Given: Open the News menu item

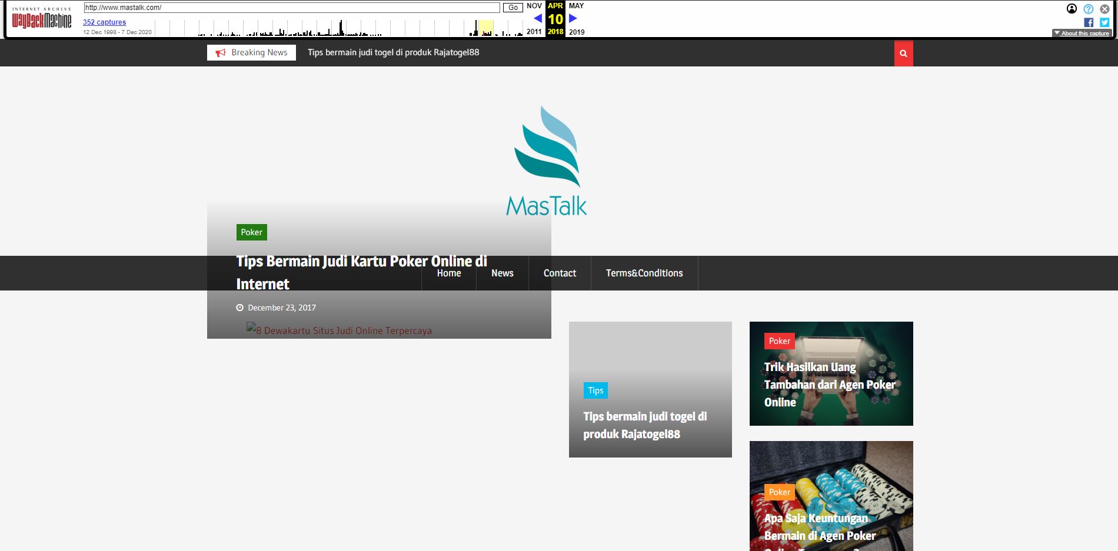Looking at the screenshot, I should (502, 273).
